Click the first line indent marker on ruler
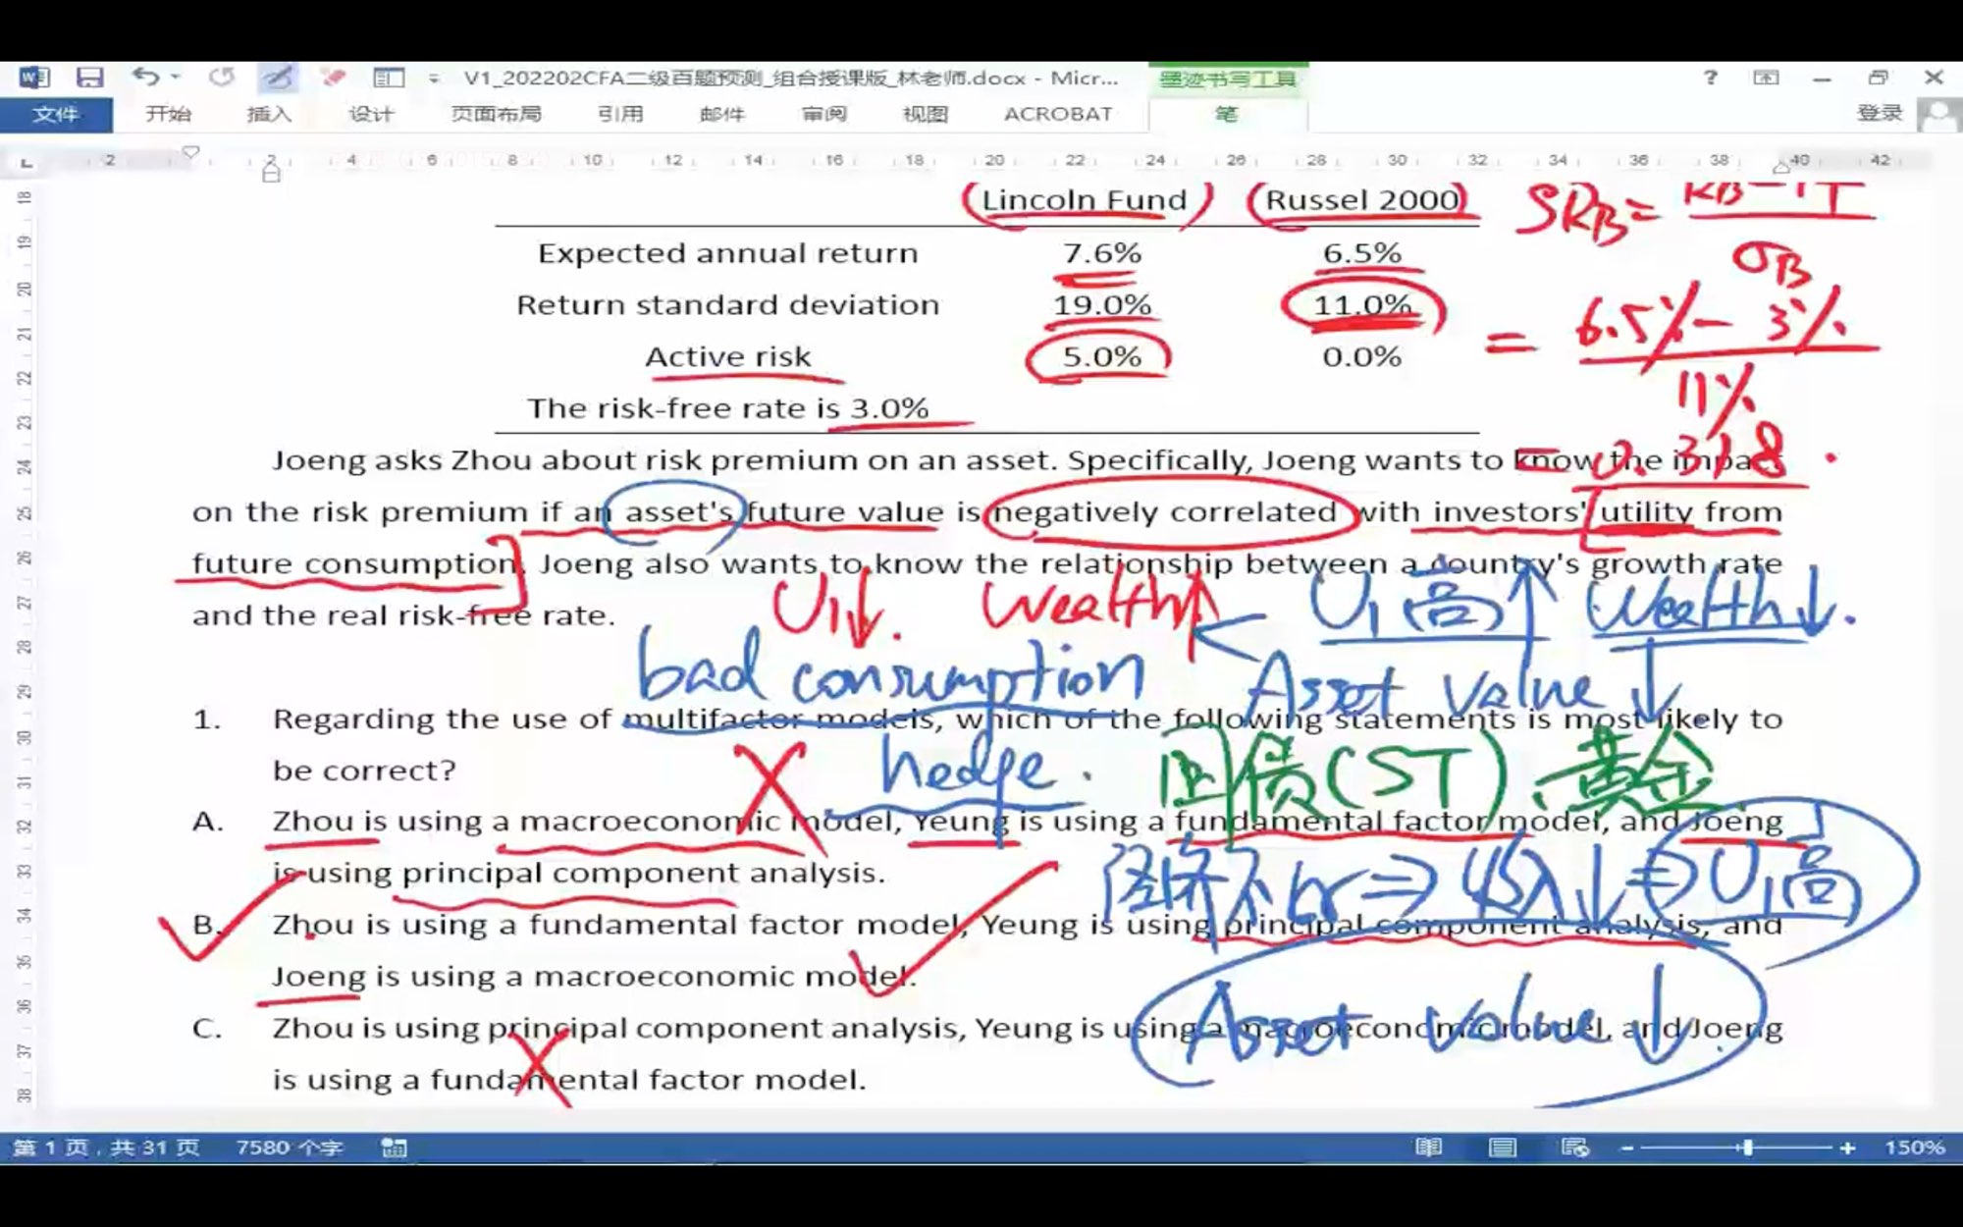This screenshot has height=1227, width=1963. coord(191,152)
